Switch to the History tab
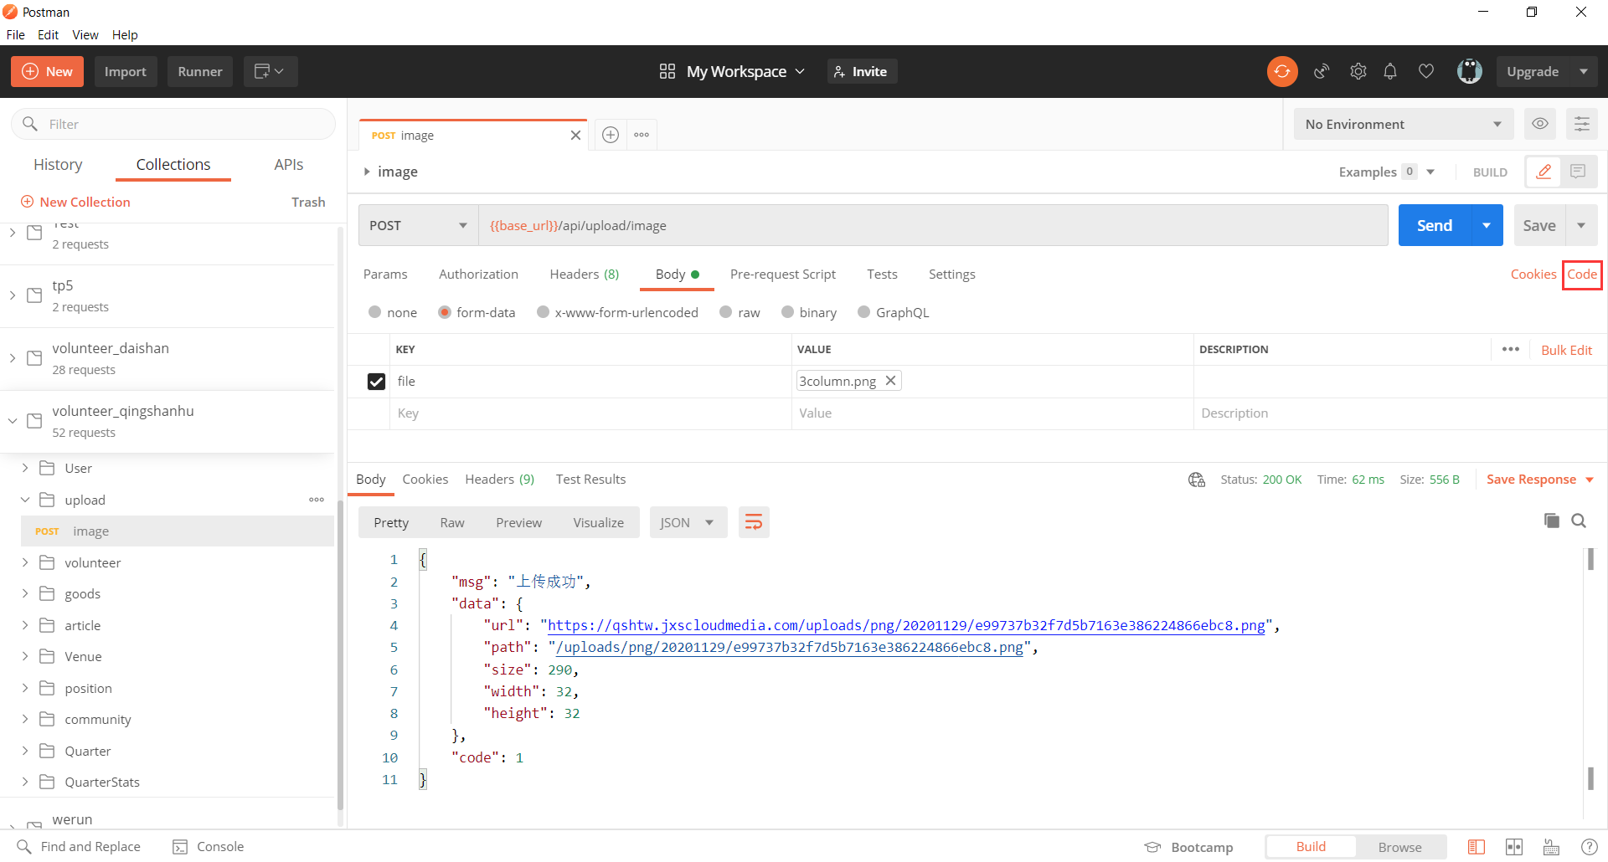This screenshot has width=1608, height=862. 58,165
